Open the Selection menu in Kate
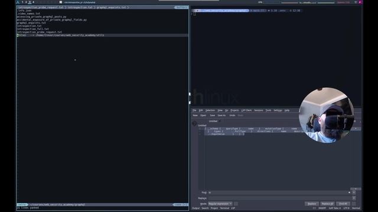Screen dimensions: 378x212 tap(210, 110)
